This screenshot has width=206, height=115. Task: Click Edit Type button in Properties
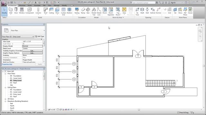[39, 36]
